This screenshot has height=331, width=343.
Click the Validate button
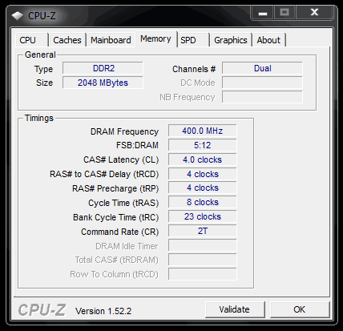pyautogui.click(x=235, y=309)
